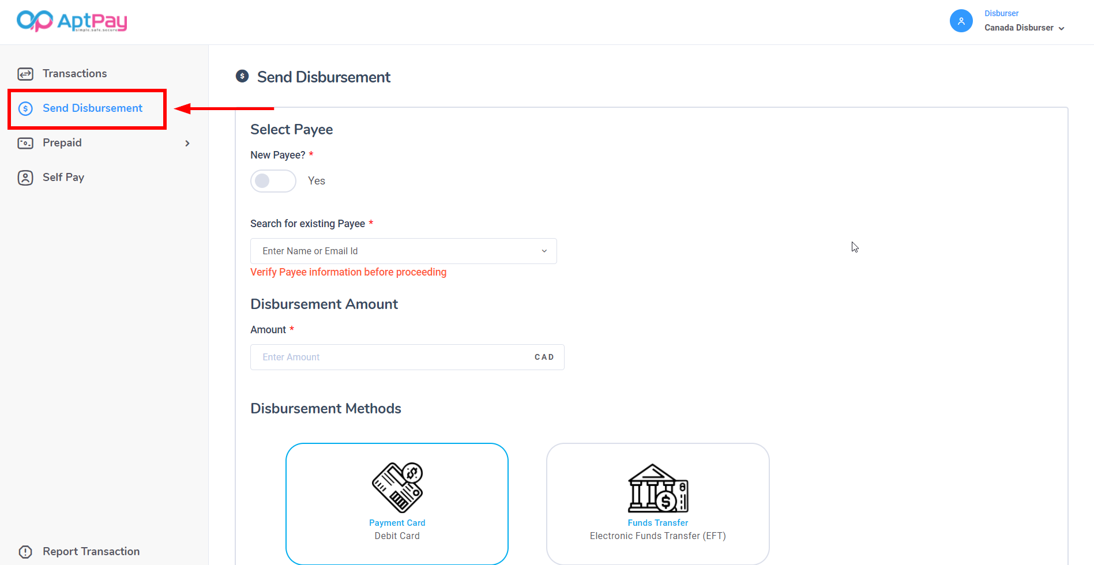
Task: Click the Transactions arrows icon in sidebar
Action: 25,74
